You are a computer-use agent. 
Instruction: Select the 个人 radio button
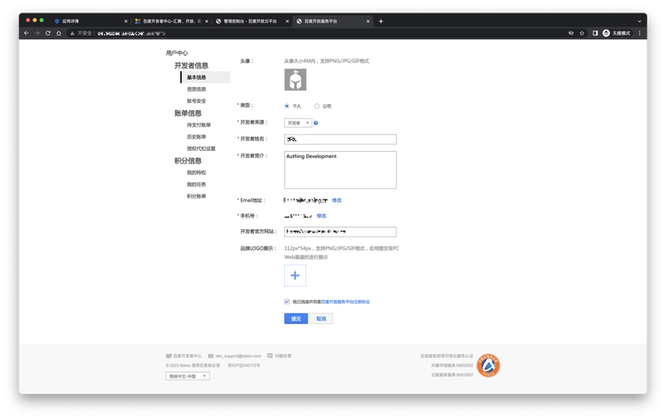287,106
